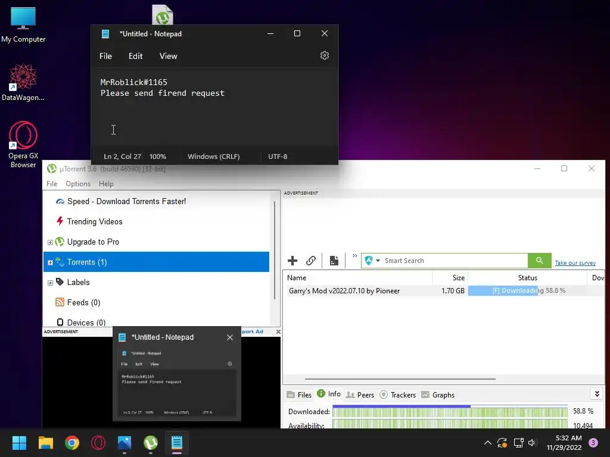Collapse detail pane with double-chevron button
Viewport: 610px width, 457px height.
597,394
